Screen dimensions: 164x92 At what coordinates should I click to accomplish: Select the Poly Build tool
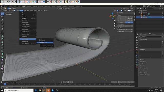click(2, 54)
